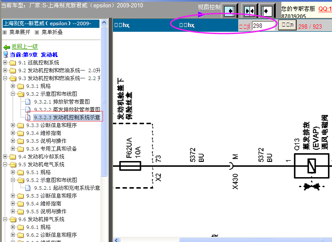The image size is (332, 242).
Task: Click the go-to-page button beside page field
Action: 287,25
